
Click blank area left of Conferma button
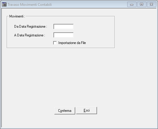[28, 111]
